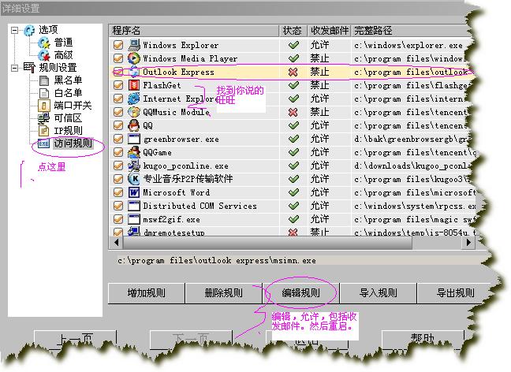Screen dimensions: 511x372
Task: Click the Distributed COM Services icon
Action: click(x=134, y=206)
